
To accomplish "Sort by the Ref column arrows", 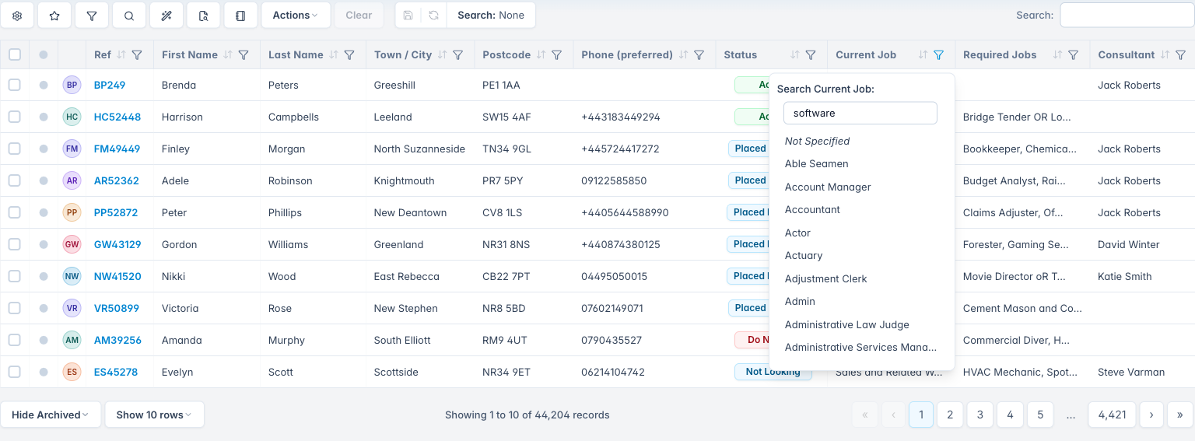I will 121,55.
